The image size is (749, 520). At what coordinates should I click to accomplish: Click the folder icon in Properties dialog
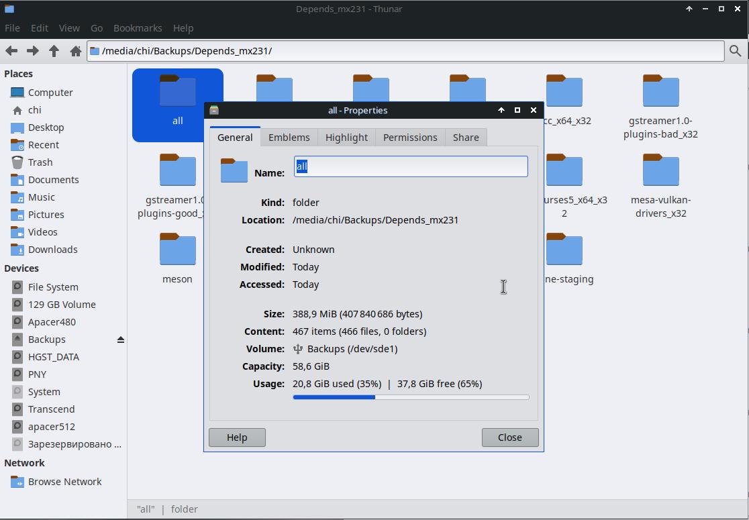(234, 170)
